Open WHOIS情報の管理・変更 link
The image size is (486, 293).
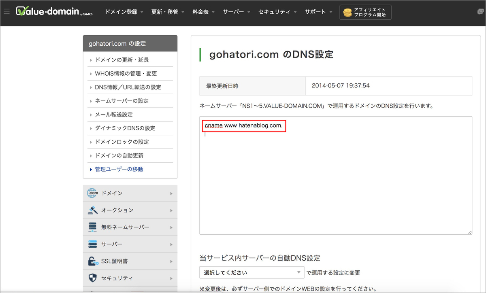(126, 73)
